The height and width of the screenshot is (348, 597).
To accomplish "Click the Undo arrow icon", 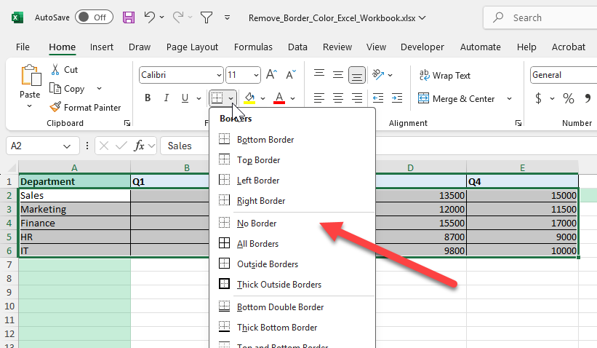I will 149,17.
